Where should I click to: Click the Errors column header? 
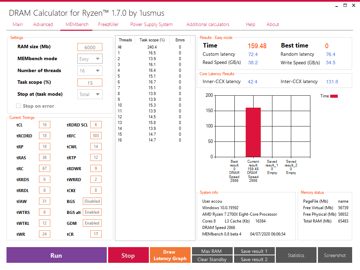click(180, 40)
